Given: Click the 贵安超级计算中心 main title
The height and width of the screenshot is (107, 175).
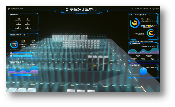Looking at the screenshot, I should 81,10.
